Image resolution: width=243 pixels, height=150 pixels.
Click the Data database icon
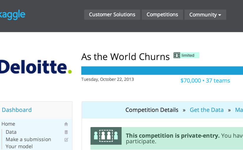(x=66, y=132)
